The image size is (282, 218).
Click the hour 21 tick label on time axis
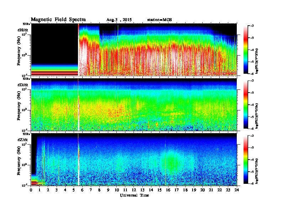(211, 190)
